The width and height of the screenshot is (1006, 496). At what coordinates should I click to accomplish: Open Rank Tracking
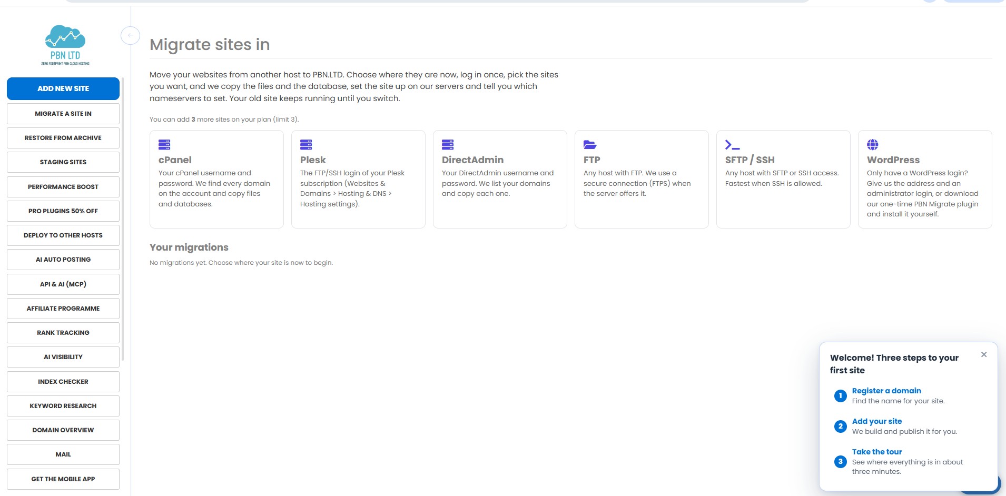pos(63,333)
